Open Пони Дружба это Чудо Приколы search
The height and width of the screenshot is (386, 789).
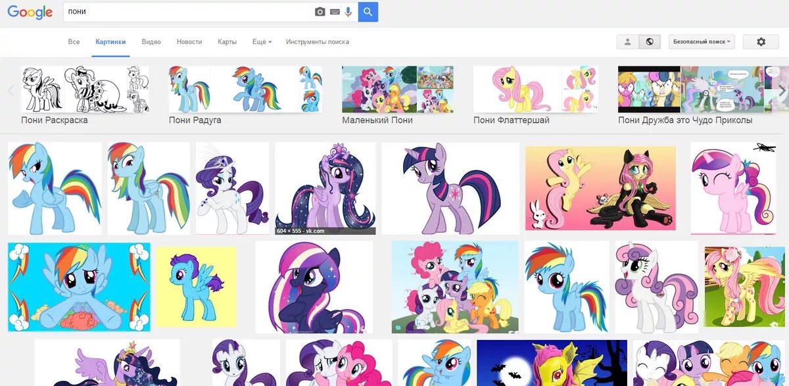[x=685, y=120]
